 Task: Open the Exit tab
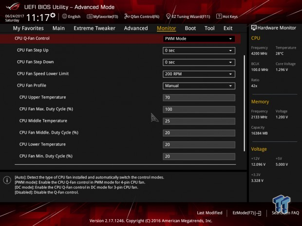click(x=228, y=28)
